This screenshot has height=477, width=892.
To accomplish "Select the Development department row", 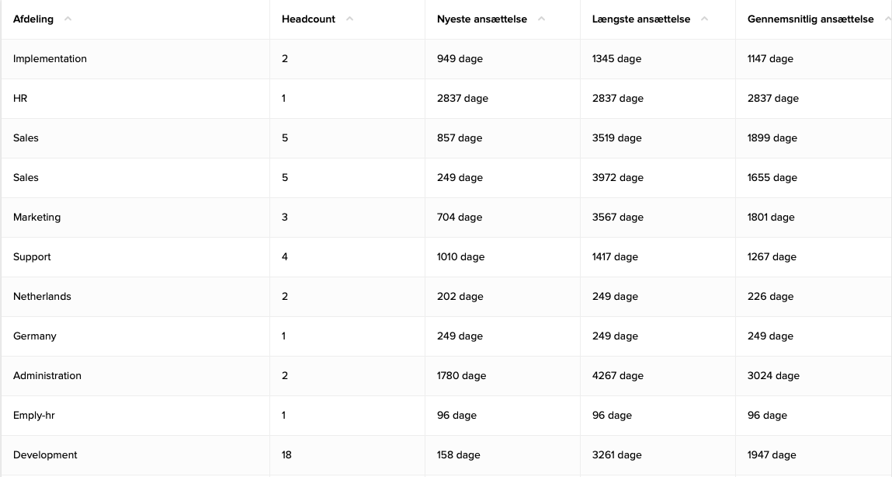I will (x=45, y=455).
